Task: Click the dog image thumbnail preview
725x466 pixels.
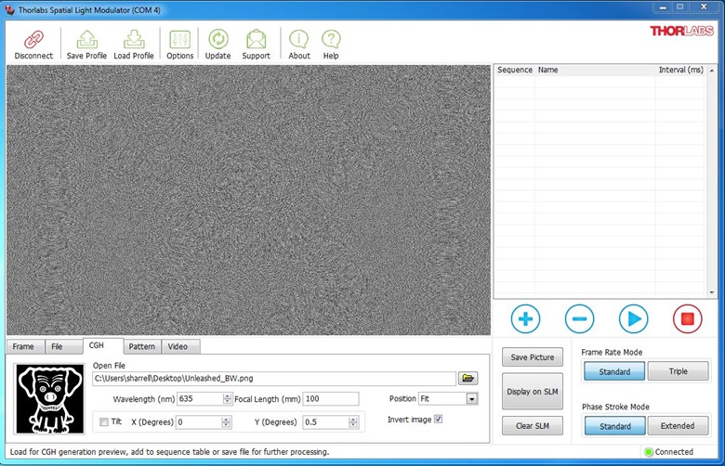Action: pyautogui.click(x=50, y=399)
